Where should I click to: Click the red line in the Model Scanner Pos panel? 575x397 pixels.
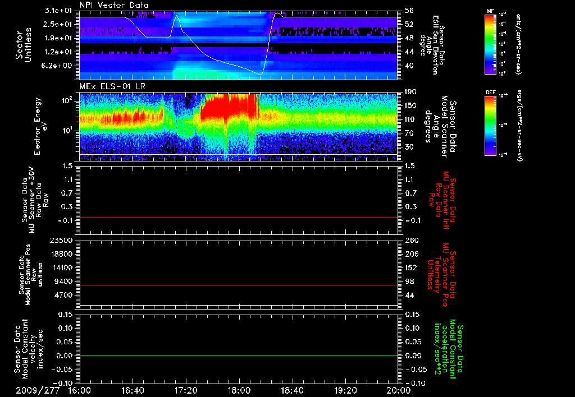238,285
